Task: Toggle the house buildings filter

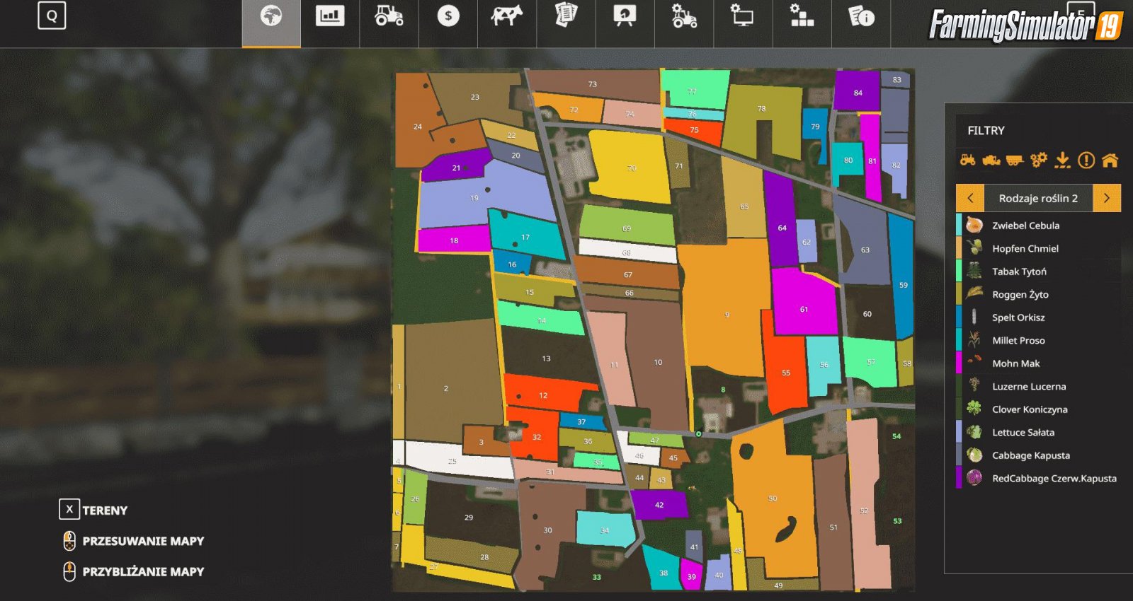Action: pyautogui.click(x=1110, y=161)
